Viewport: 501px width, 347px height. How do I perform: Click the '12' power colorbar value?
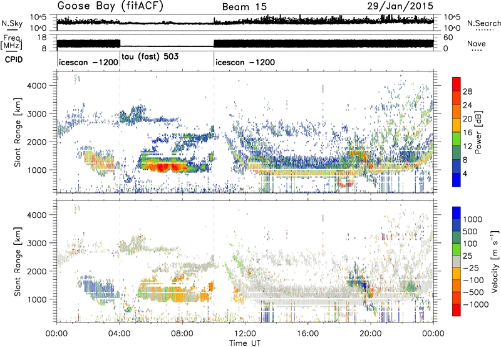coord(467,147)
